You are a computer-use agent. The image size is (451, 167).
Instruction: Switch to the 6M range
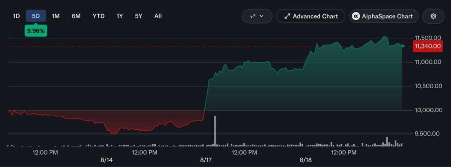click(x=76, y=16)
